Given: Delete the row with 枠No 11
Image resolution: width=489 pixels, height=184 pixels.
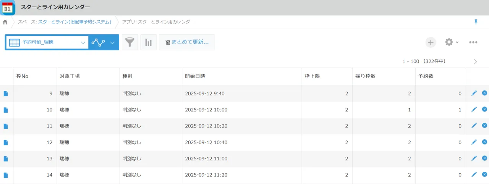Looking at the screenshot, I should (x=484, y=126).
